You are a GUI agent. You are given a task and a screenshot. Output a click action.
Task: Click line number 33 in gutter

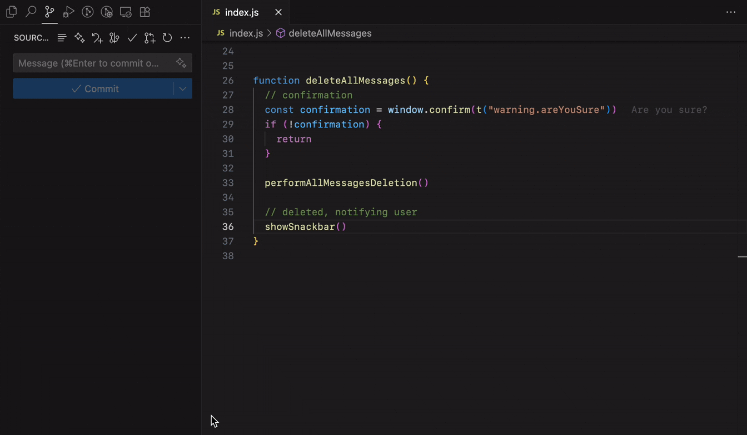[228, 183]
